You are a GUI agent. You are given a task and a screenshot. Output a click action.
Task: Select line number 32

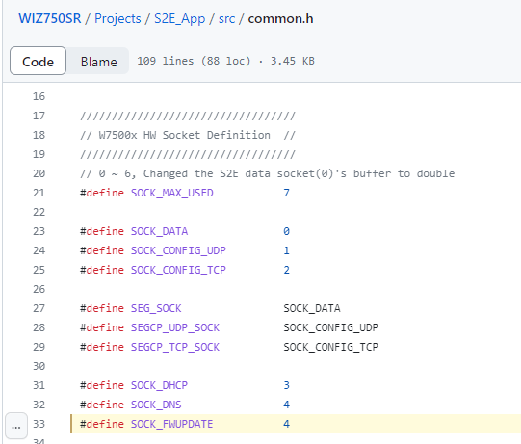coord(39,405)
